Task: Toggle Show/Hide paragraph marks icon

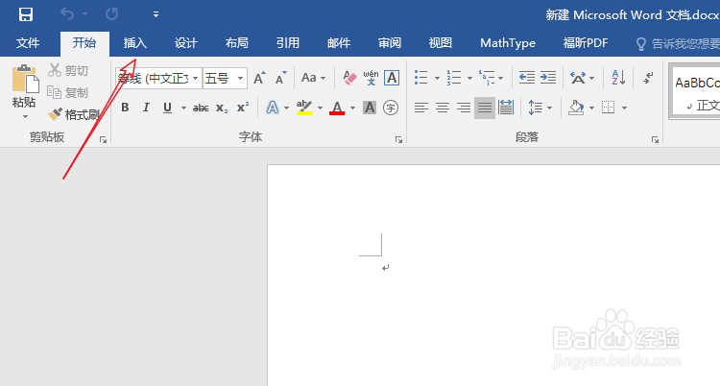Action: (x=648, y=78)
